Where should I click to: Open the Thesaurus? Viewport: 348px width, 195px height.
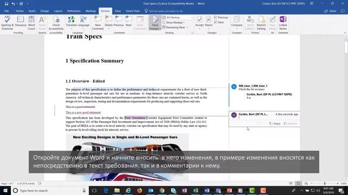[x=21, y=22]
